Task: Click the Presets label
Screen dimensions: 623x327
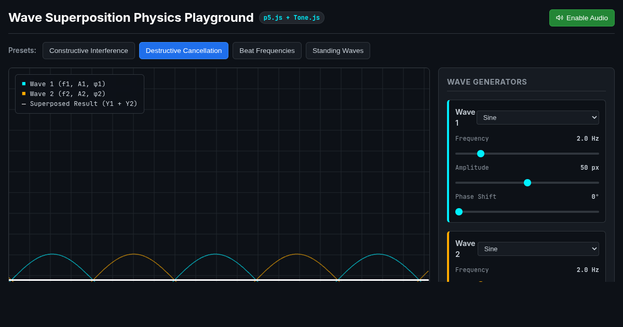Action: click(x=22, y=50)
